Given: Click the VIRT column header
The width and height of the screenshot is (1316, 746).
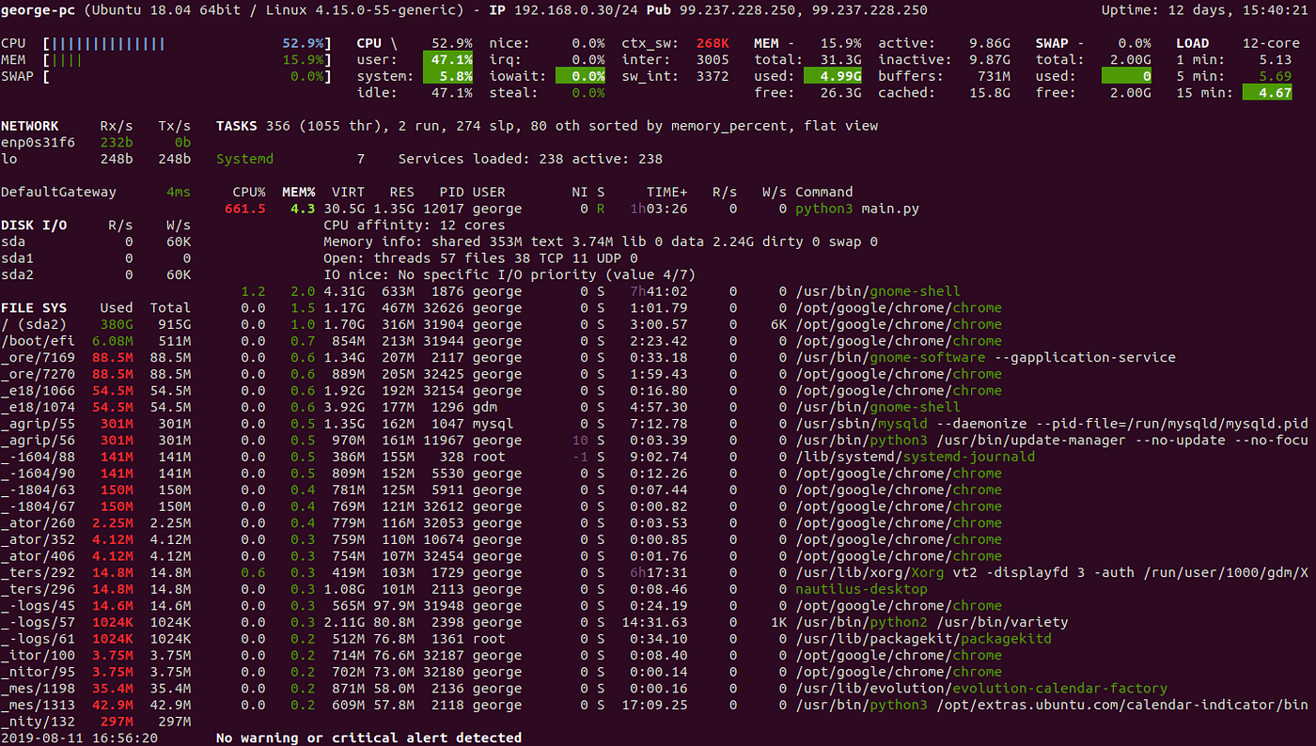Looking at the screenshot, I should [348, 192].
